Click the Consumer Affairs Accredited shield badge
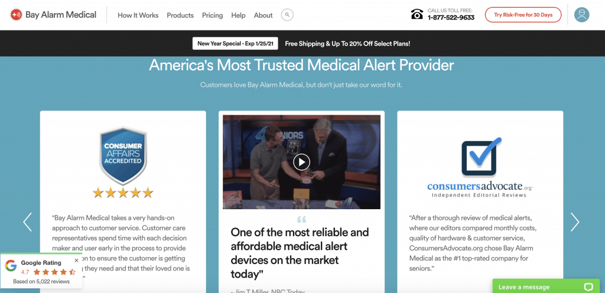 [x=123, y=156]
